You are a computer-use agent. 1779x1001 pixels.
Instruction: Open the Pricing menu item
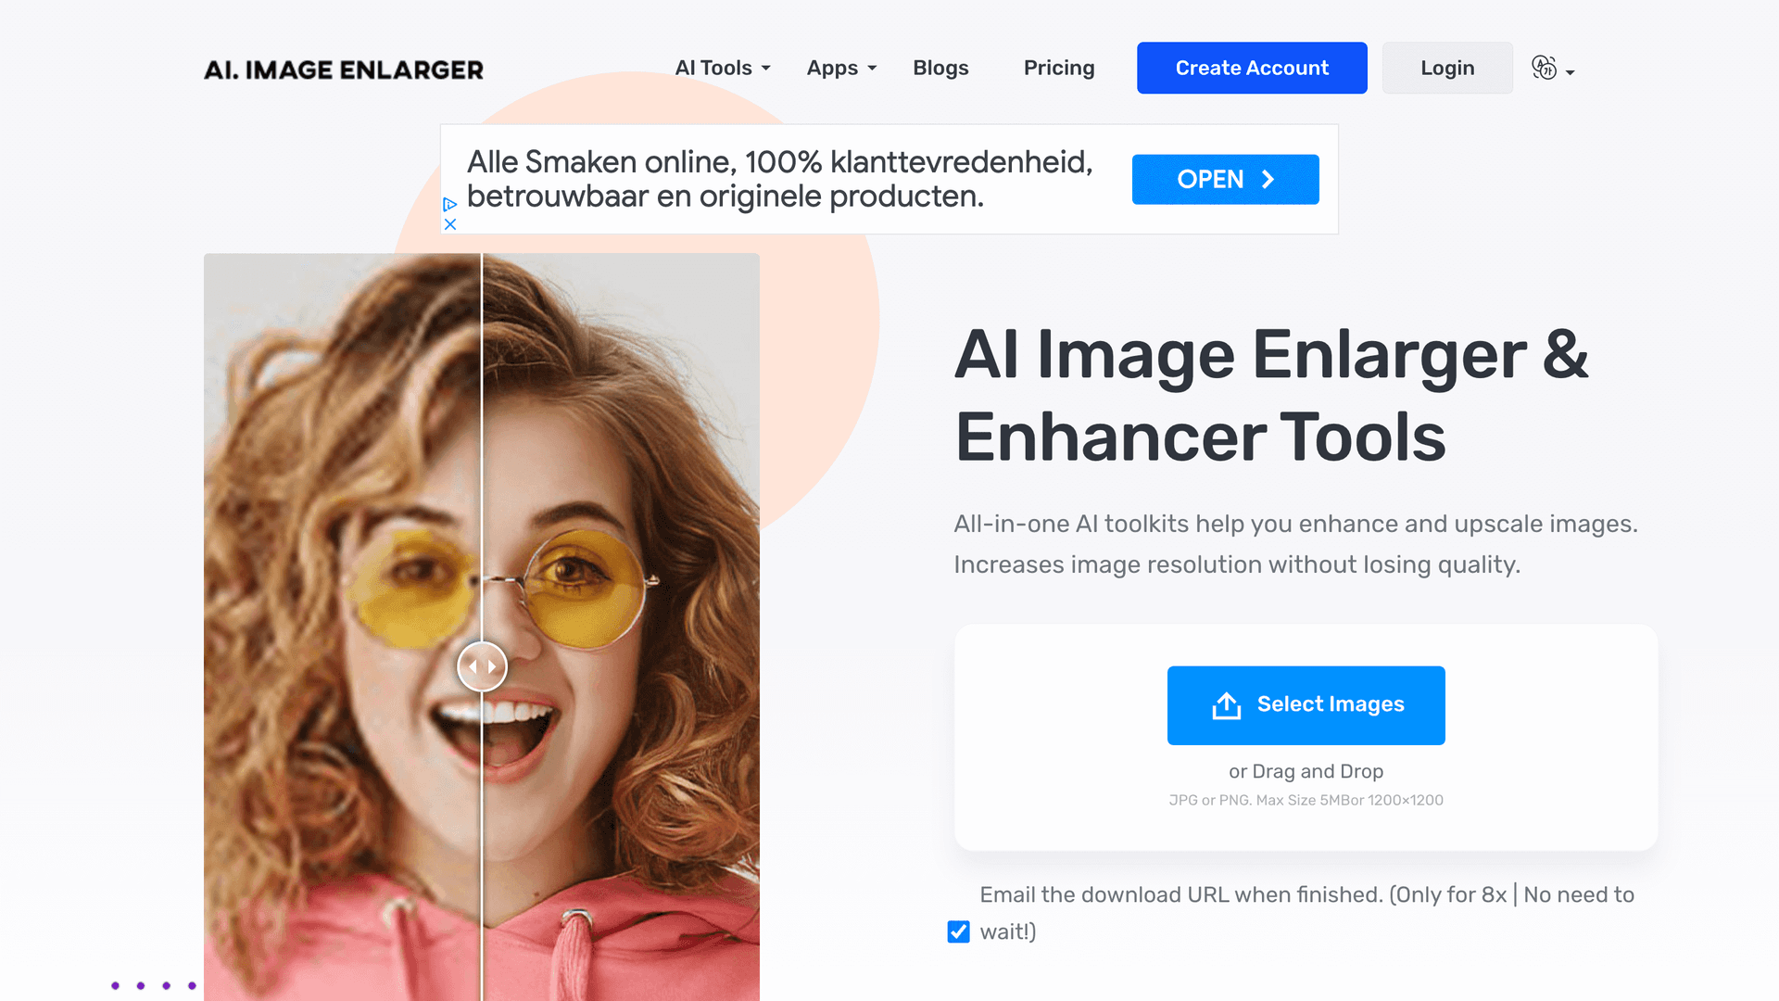[x=1058, y=68]
